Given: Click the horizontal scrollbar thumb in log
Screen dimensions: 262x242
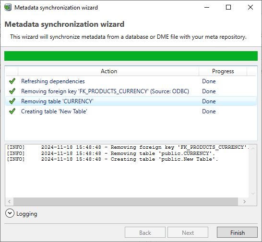Looking at the screenshot, I should (x=126, y=201).
